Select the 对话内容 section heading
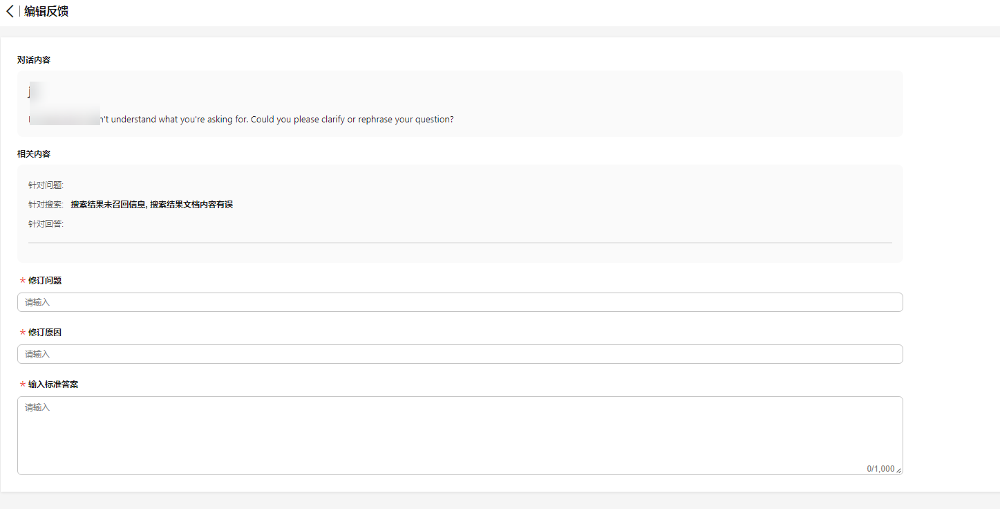Image resolution: width=1000 pixels, height=509 pixels. point(34,60)
